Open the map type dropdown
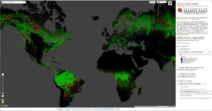The height and width of the screenshot is (111, 212). [x=162, y=2]
